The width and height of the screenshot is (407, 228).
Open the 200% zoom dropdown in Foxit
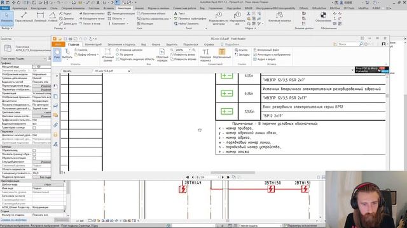pos(190,50)
